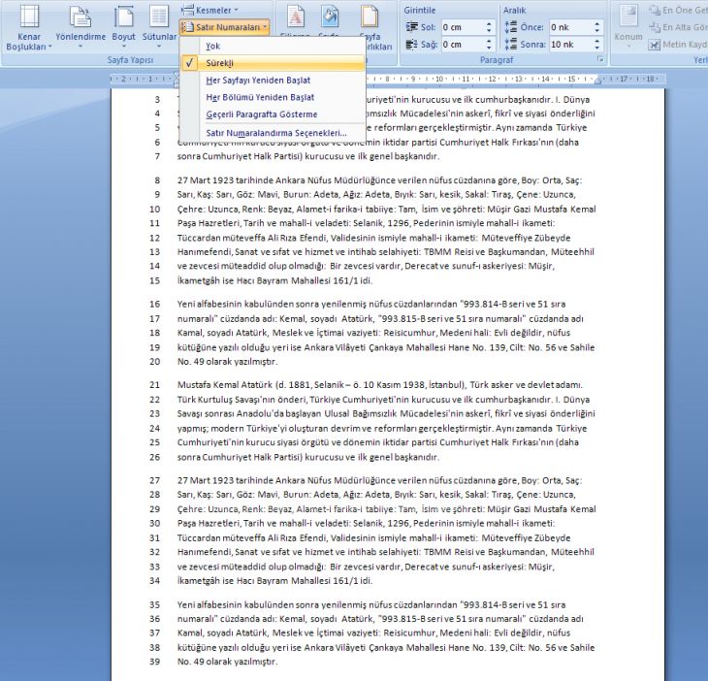Click the Önce spacing before field

coord(571,27)
